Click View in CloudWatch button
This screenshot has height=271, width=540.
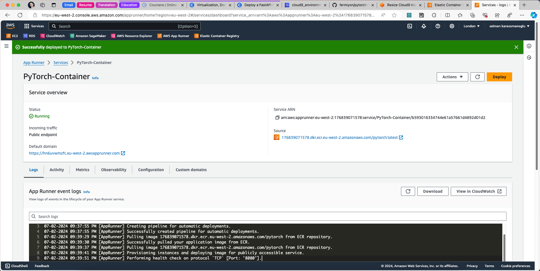click(478, 191)
